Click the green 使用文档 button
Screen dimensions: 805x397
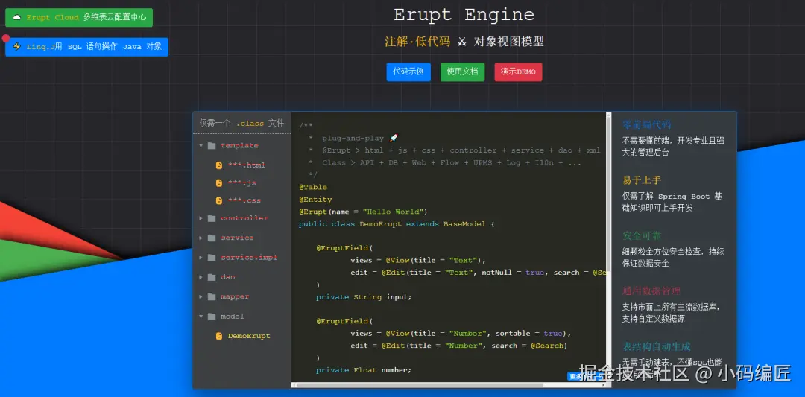(463, 72)
